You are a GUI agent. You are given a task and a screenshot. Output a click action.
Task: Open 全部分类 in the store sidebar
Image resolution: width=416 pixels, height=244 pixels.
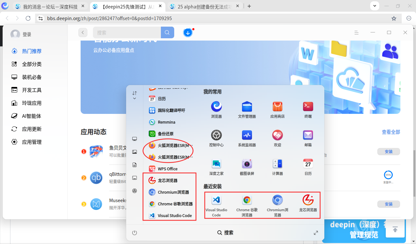tap(32, 64)
